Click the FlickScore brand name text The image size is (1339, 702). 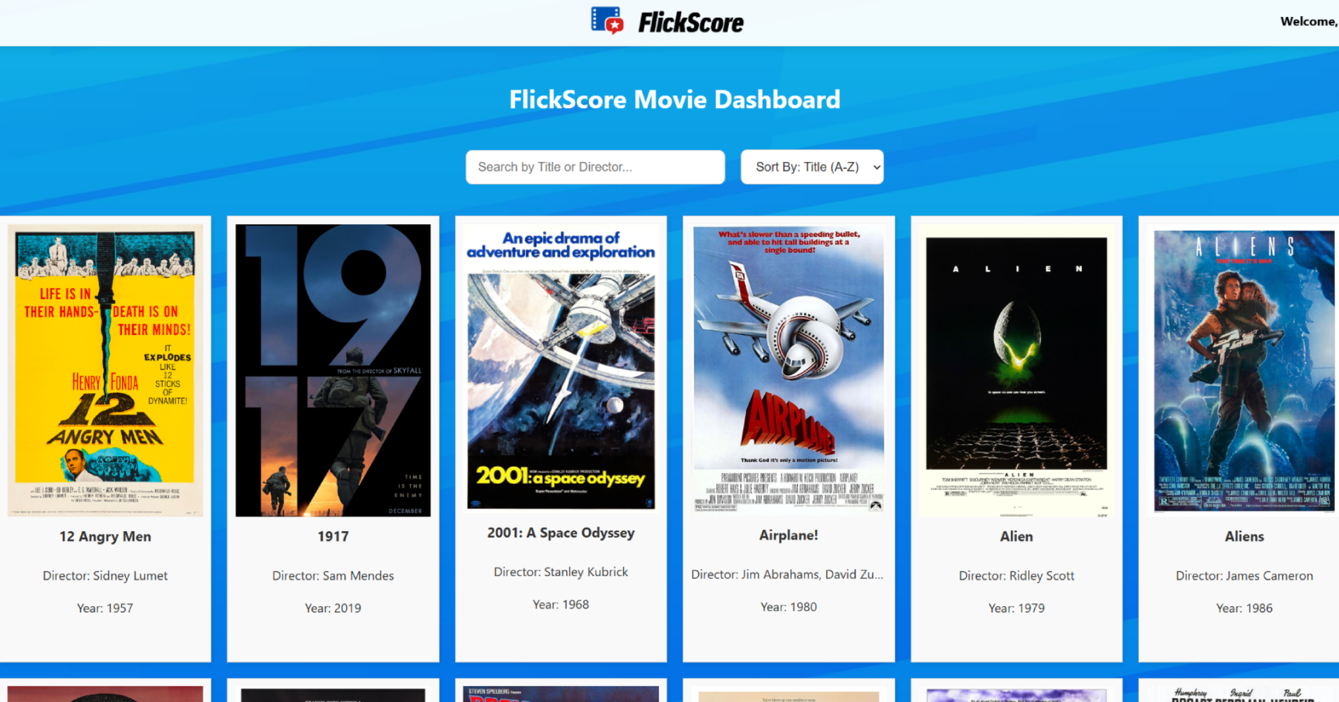click(x=691, y=23)
